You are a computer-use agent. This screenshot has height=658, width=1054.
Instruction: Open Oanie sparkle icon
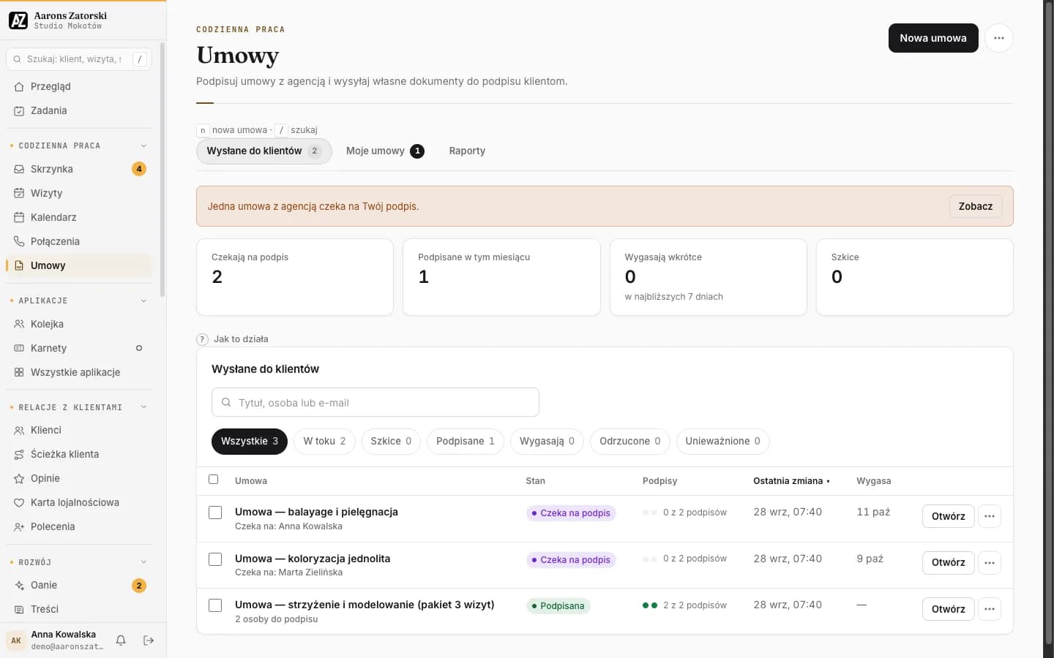[x=19, y=585]
